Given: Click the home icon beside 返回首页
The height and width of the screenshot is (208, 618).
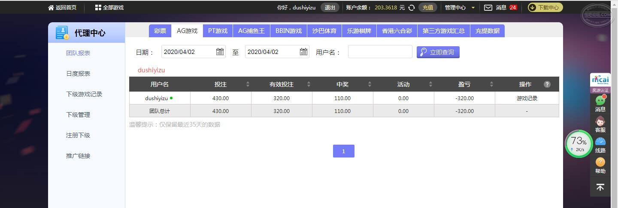Looking at the screenshot, I should pyautogui.click(x=51, y=7).
